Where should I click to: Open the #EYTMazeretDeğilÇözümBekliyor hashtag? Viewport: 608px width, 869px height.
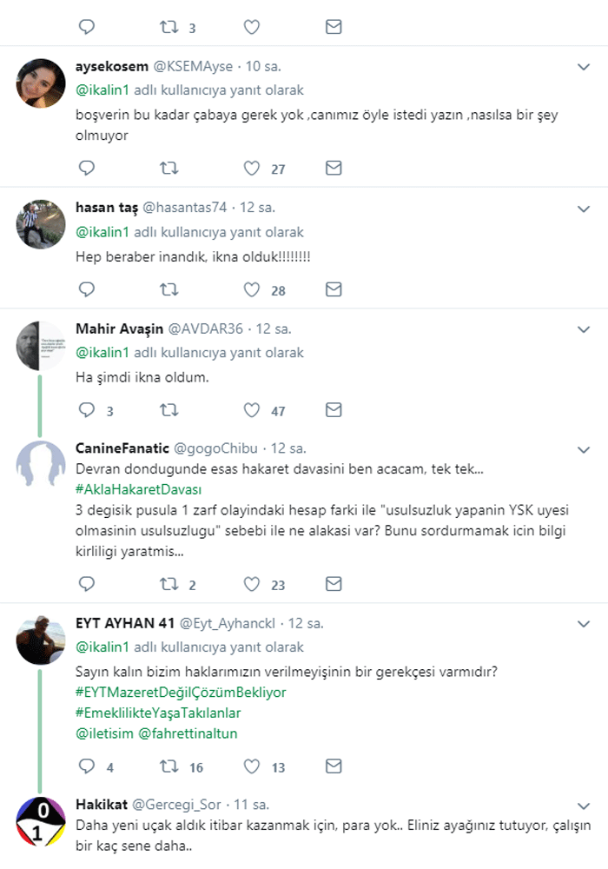[181, 692]
